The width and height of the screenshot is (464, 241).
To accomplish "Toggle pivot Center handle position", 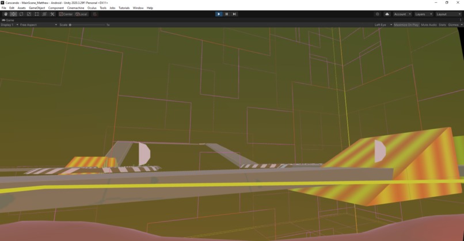I will (66, 14).
